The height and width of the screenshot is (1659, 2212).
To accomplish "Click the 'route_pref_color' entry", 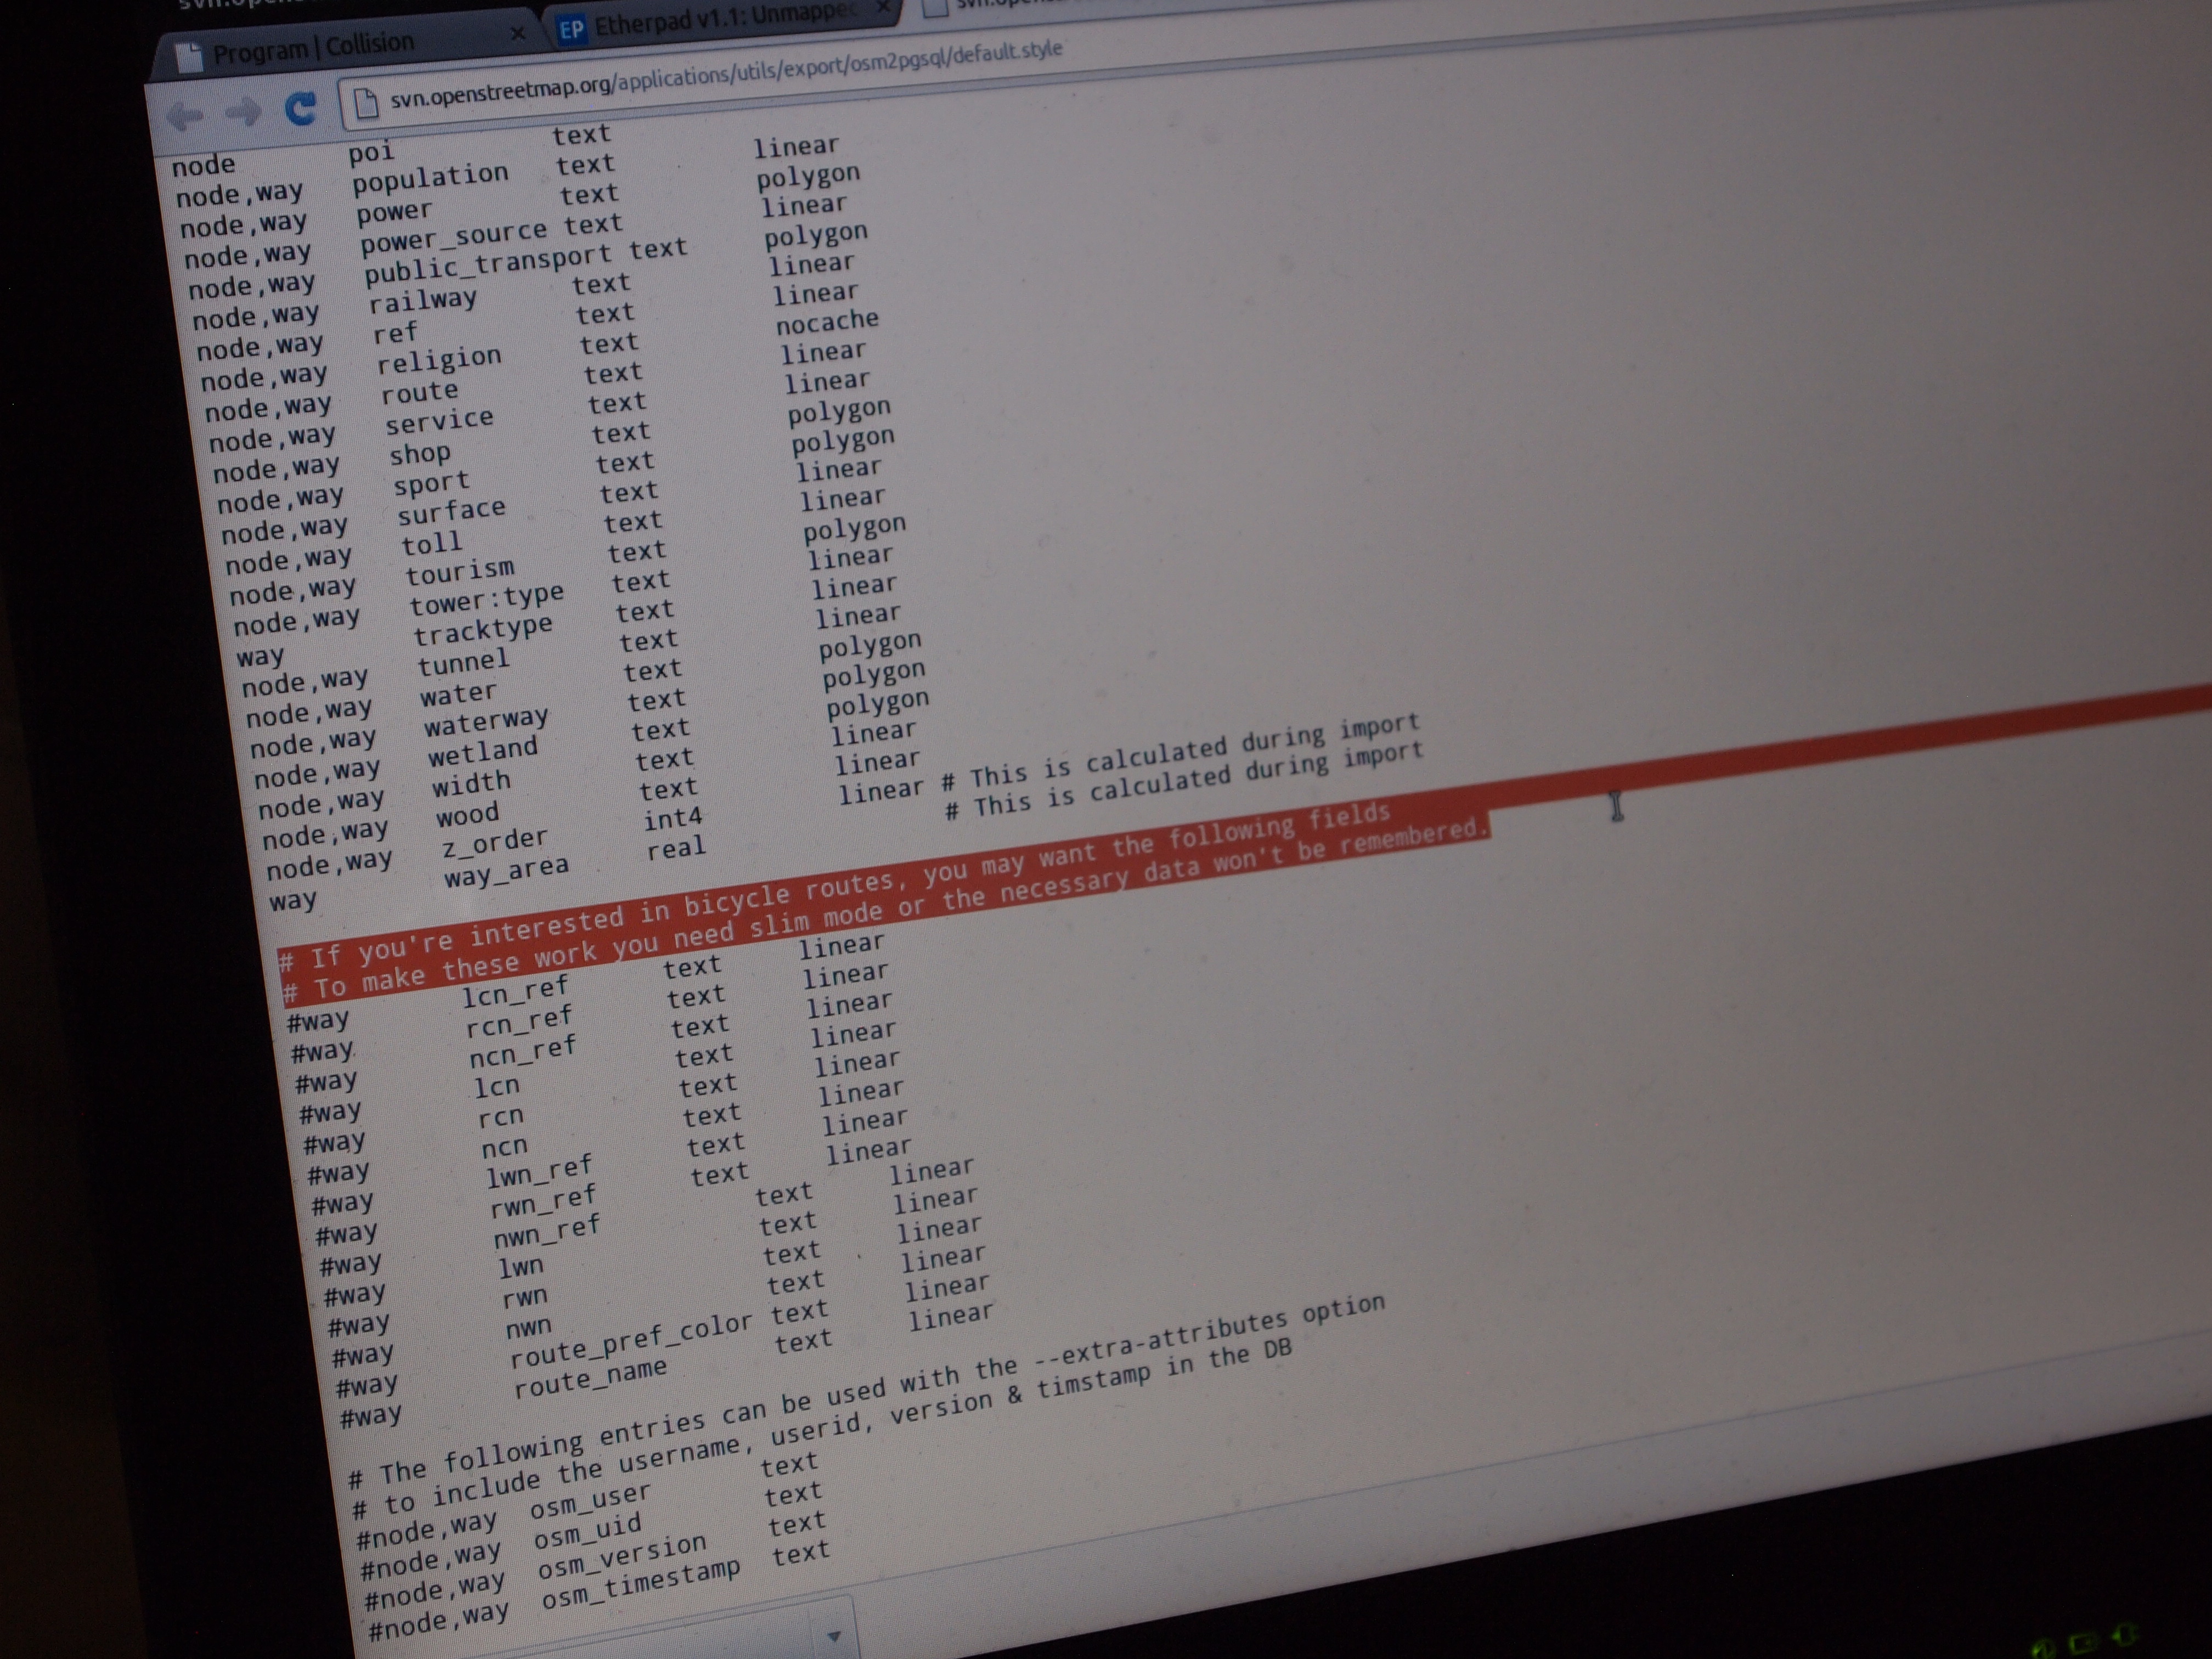I will click(x=631, y=1340).
